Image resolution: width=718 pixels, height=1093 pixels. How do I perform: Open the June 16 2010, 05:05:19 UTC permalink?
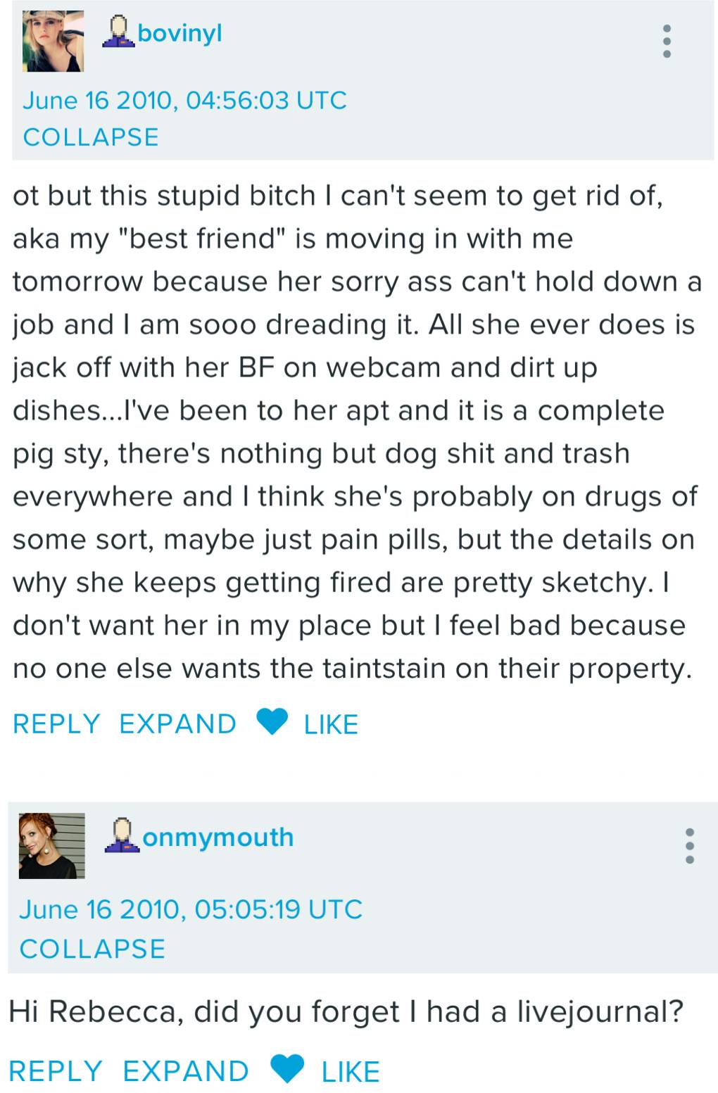[191, 909]
